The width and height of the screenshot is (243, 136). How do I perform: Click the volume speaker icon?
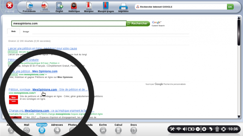pos(185,129)
